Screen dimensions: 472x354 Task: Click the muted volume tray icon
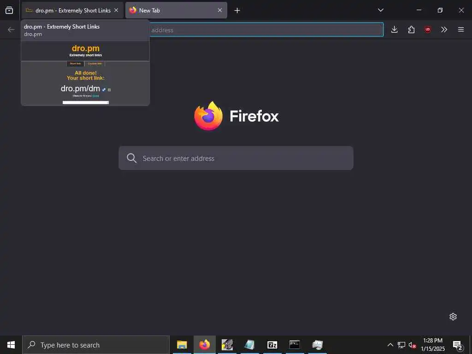click(412, 345)
